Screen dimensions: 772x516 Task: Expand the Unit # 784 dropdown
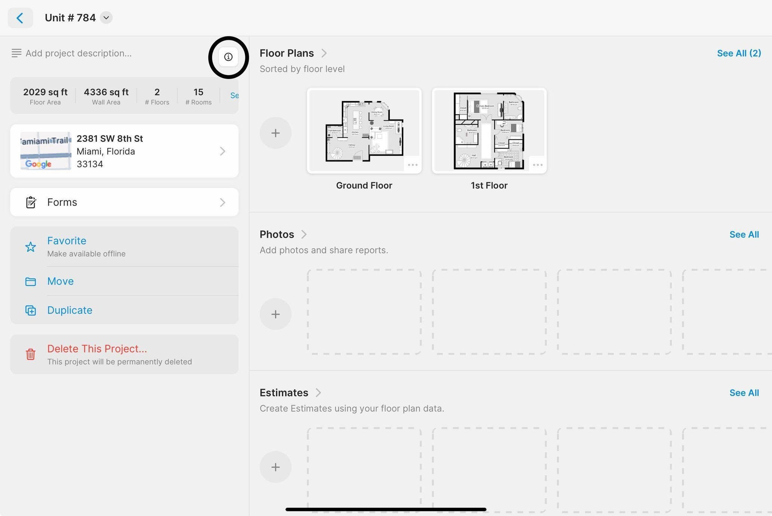coord(106,18)
